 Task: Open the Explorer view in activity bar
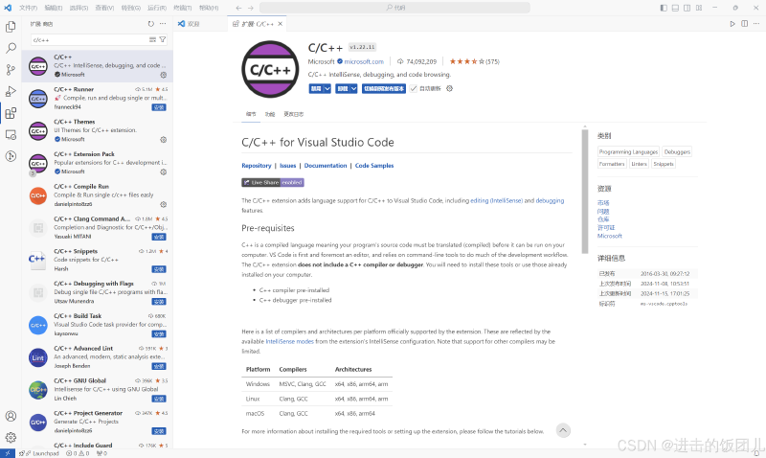(11, 27)
